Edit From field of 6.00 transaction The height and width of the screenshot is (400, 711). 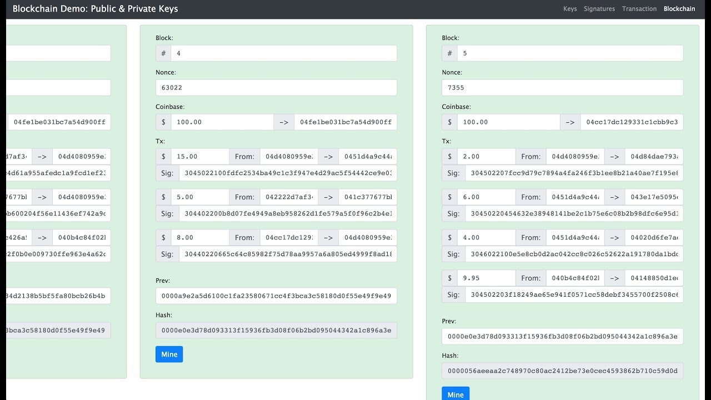click(x=575, y=197)
